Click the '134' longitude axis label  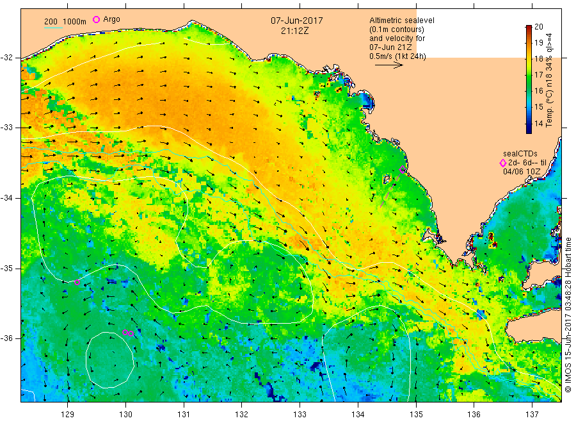(x=358, y=415)
